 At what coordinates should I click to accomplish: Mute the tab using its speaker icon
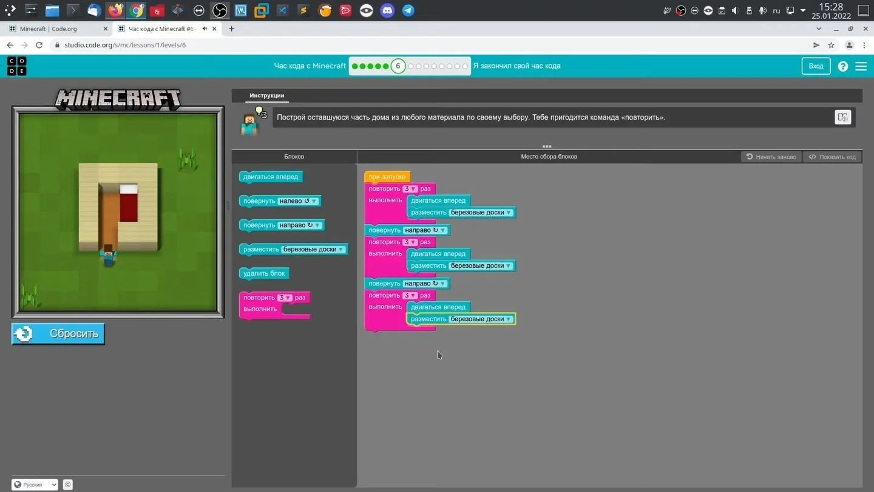click(205, 29)
